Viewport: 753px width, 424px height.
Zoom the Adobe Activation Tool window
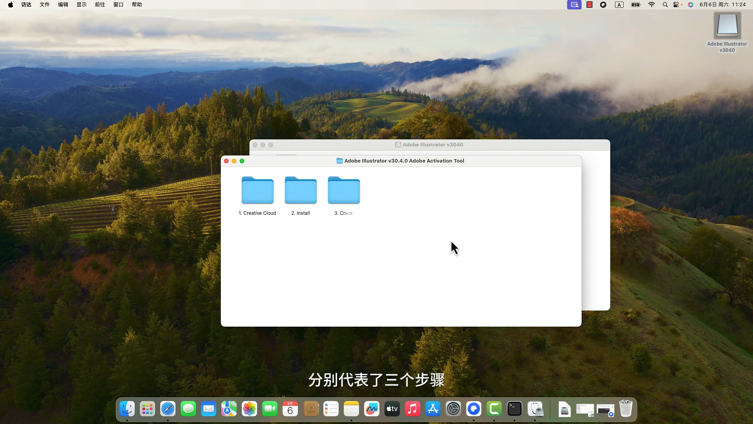[x=242, y=161]
